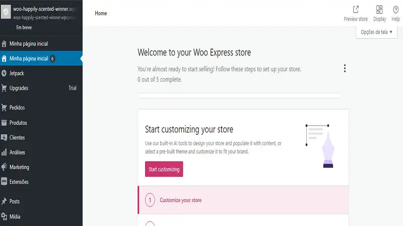Click the Pedidos sidebar icon
The width and height of the screenshot is (403, 226).
(5, 107)
